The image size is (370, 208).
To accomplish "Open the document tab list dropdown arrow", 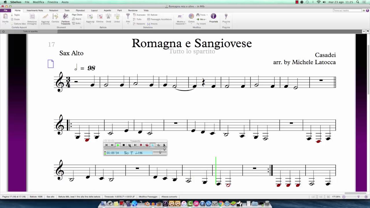I will click(368, 31).
